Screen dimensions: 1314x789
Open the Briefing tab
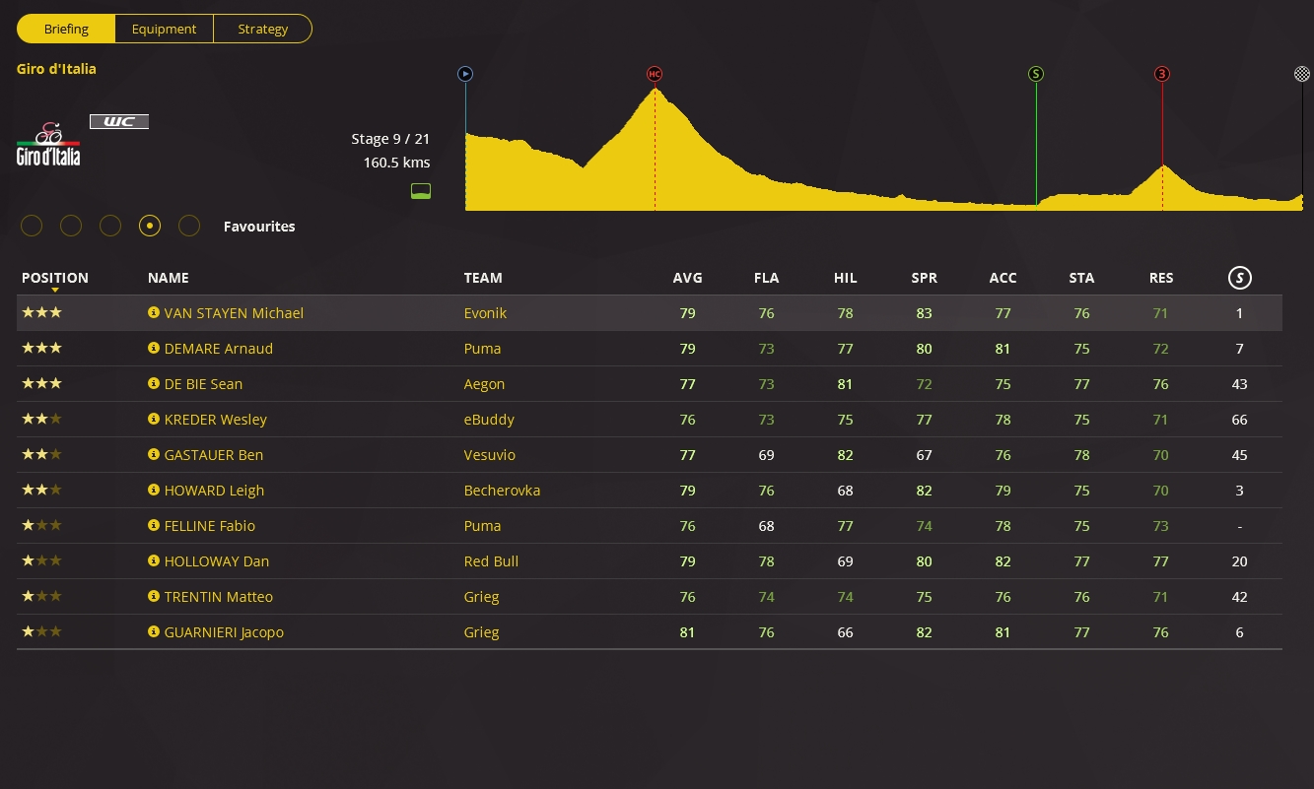[x=66, y=29]
